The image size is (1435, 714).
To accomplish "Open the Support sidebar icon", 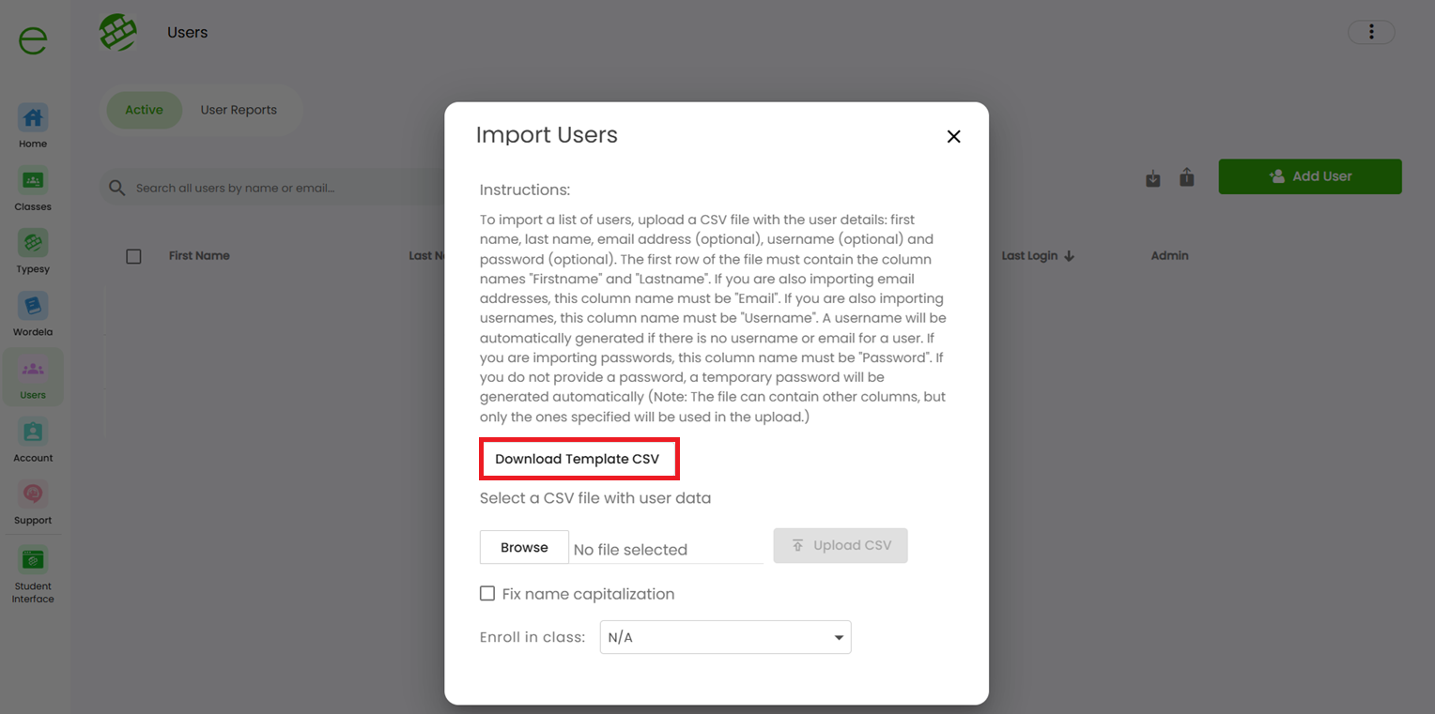I will pos(33,494).
